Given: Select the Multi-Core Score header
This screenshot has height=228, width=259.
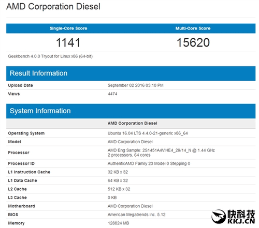Looking at the screenshot, I should coord(193,28).
